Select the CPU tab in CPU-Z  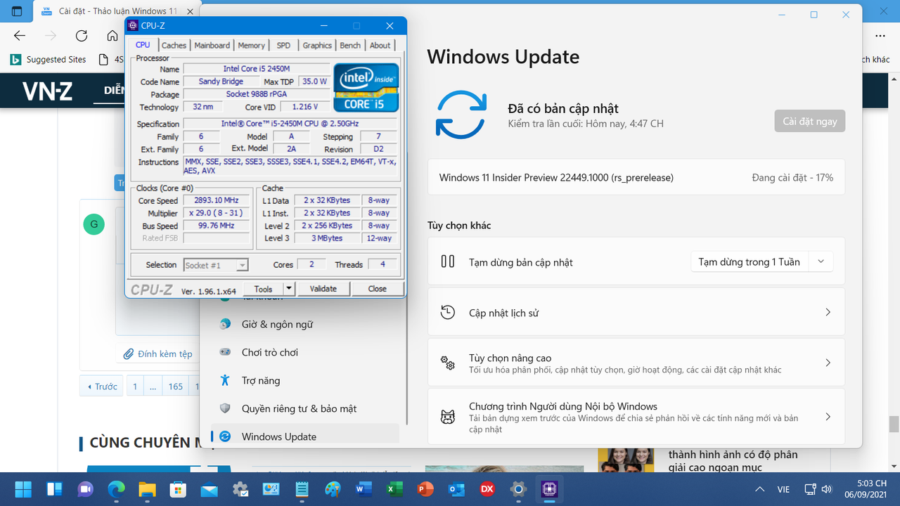pyautogui.click(x=143, y=44)
